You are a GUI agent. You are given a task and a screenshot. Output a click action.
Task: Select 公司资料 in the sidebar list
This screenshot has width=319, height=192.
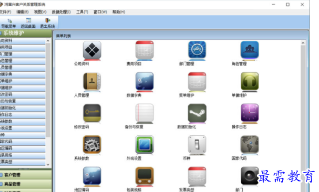click(22, 41)
